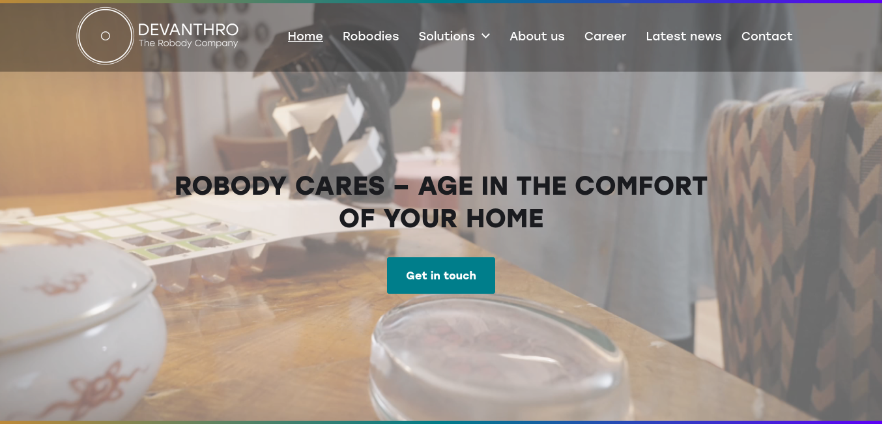This screenshot has height=424, width=890.
Task: Click the circular Devanthro logo icon
Action: pos(106,36)
